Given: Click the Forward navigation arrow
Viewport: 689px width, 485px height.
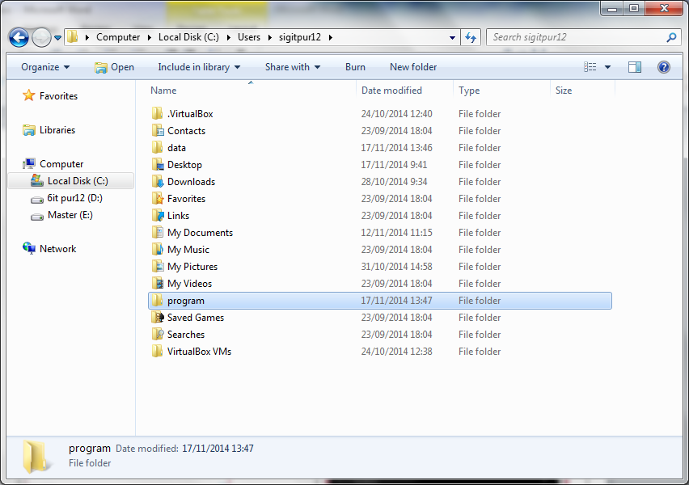Looking at the screenshot, I should [42, 37].
